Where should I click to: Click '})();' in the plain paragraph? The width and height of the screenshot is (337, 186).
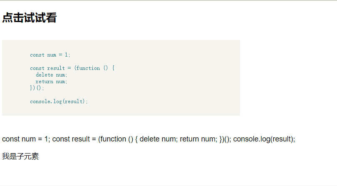(x=225, y=139)
